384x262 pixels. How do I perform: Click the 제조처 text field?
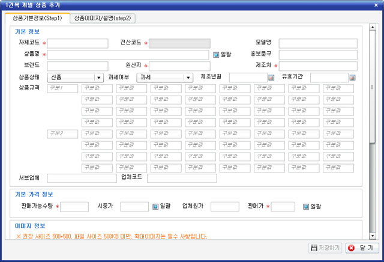point(318,66)
